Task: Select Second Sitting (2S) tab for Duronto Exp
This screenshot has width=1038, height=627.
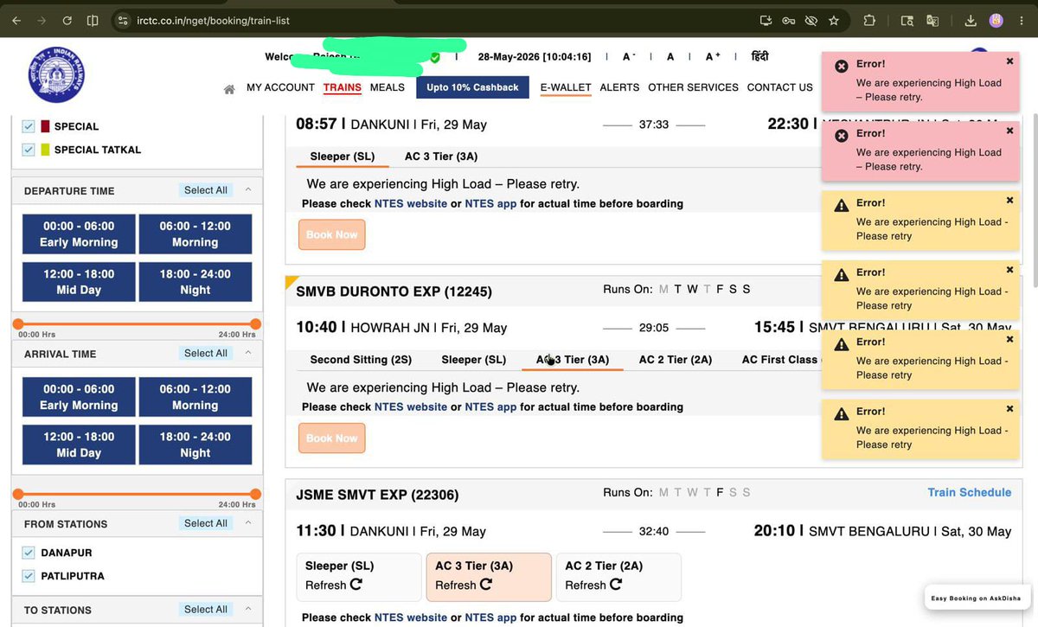Action: pyautogui.click(x=361, y=360)
